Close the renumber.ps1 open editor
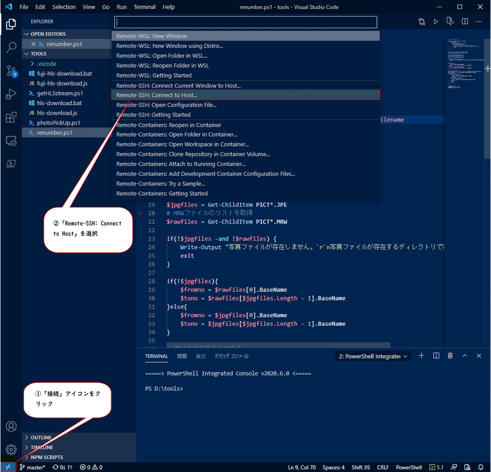 [34, 44]
